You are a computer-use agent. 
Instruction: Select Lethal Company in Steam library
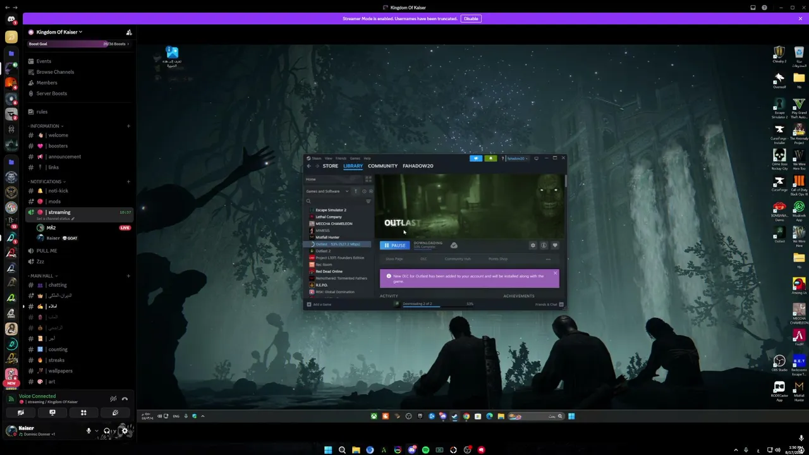pyautogui.click(x=329, y=217)
